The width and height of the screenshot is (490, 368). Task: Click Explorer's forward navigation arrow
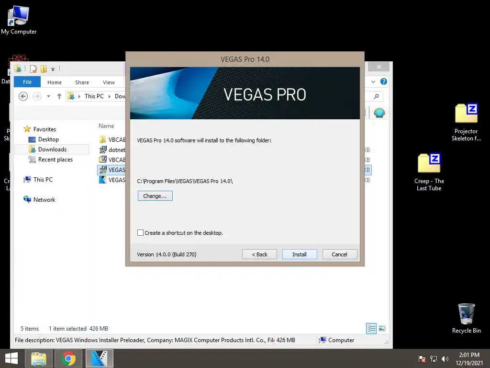[x=37, y=96]
